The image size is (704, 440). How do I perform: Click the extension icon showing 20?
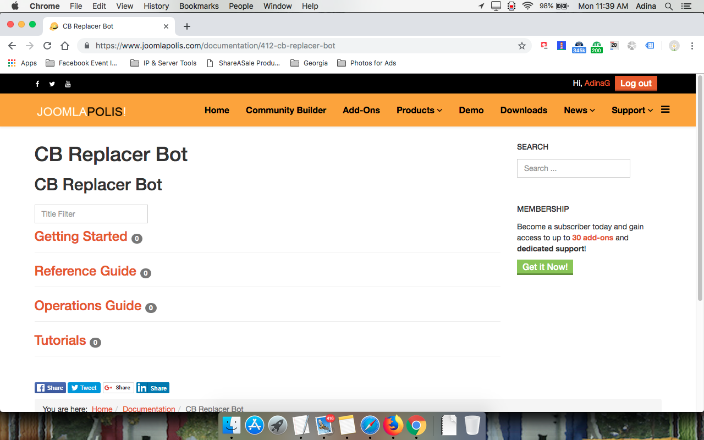tap(614, 46)
